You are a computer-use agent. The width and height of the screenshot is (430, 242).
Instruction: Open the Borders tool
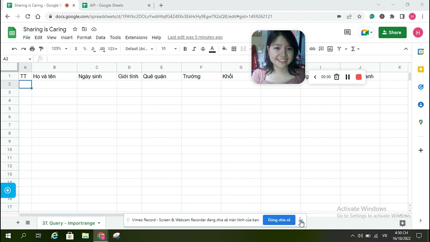[x=234, y=49]
